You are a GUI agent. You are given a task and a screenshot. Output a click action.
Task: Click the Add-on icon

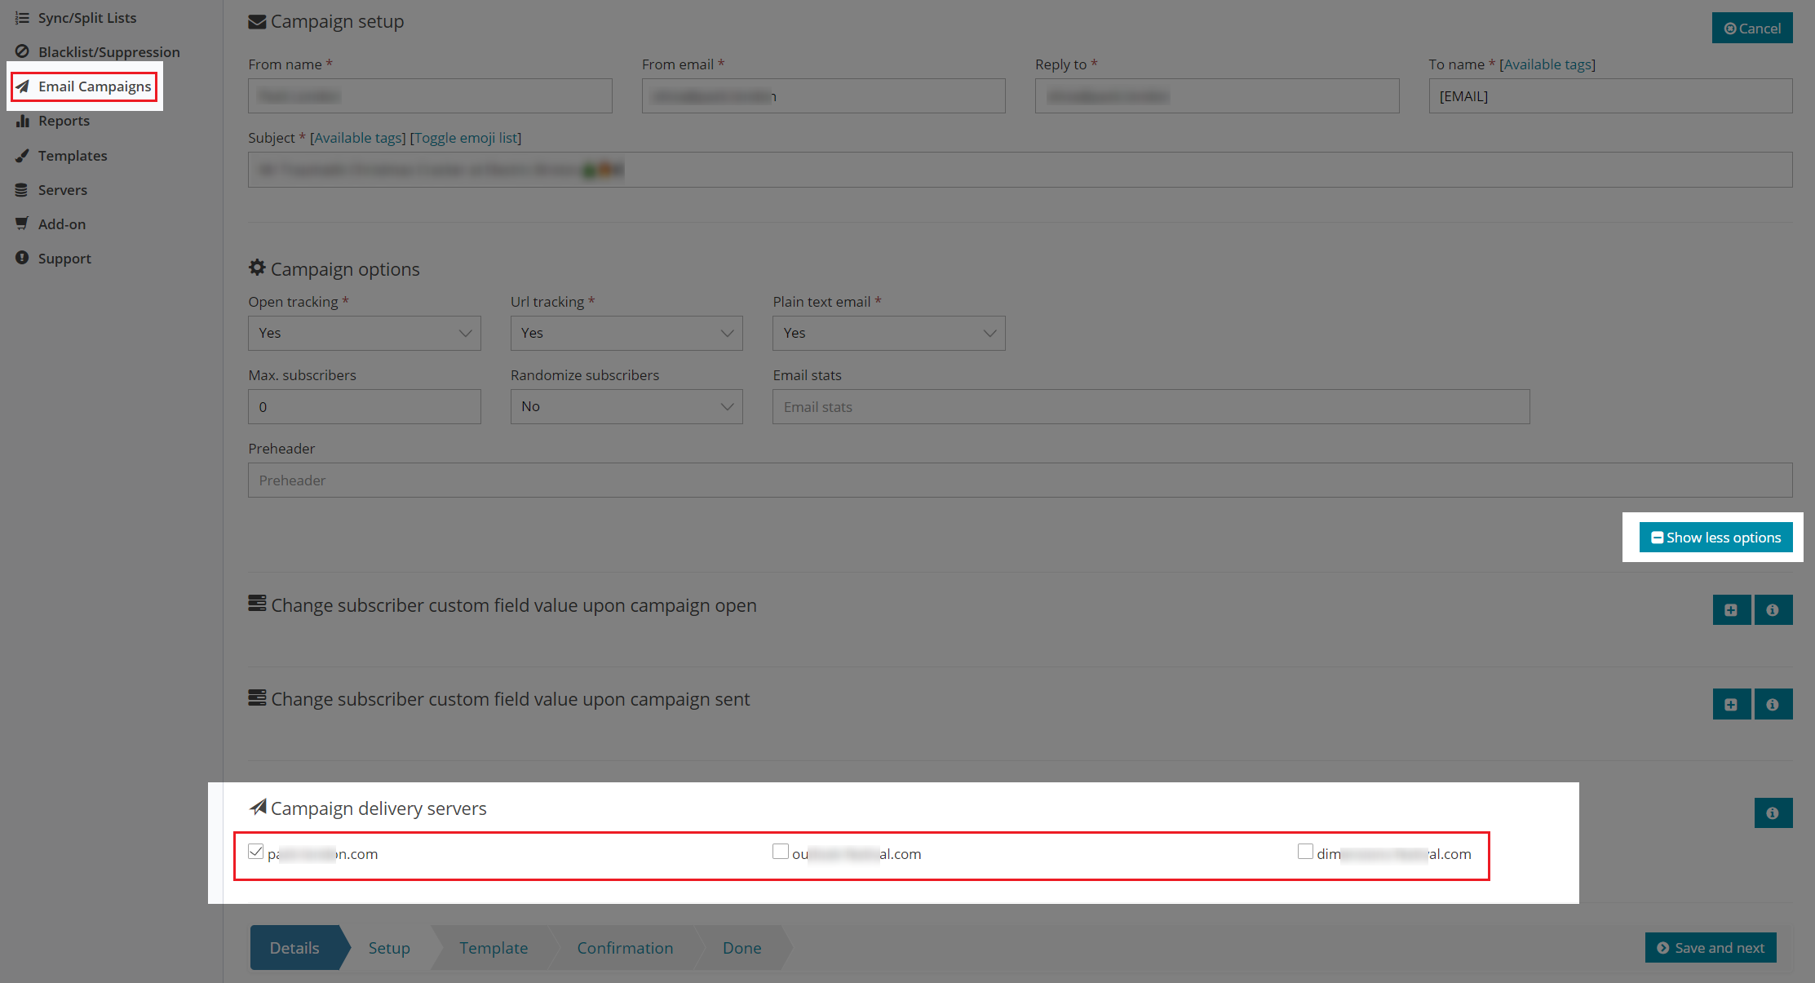[x=22, y=223]
